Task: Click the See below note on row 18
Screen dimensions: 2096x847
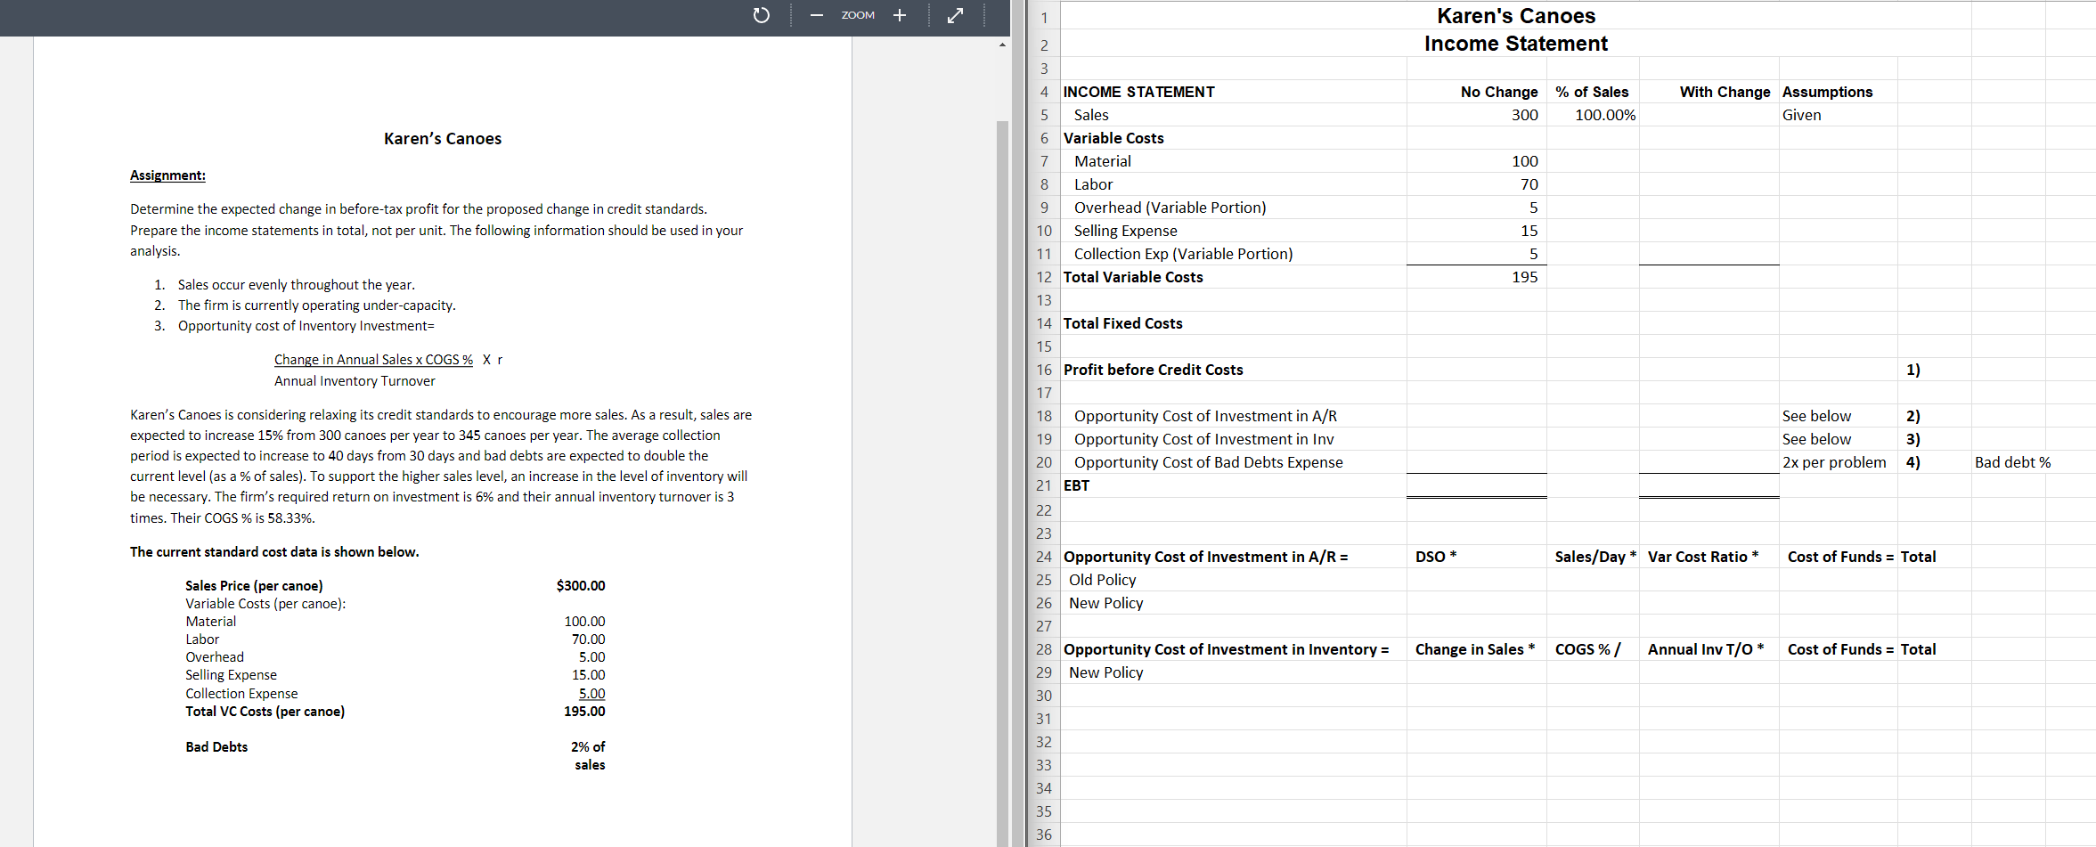Action: (x=1816, y=415)
